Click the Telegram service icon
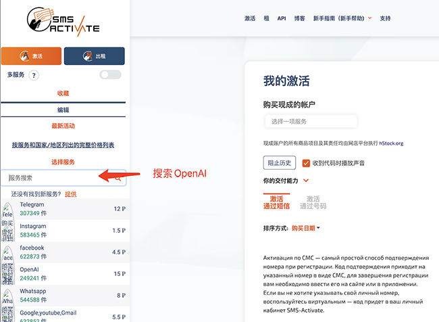Image resolution: width=439 pixels, height=322 pixels. (7, 210)
